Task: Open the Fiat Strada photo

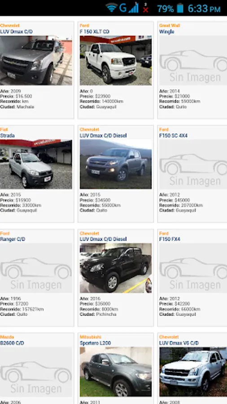Action: pos(36,164)
